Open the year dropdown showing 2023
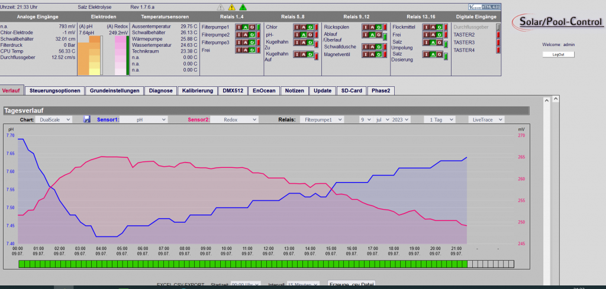This screenshot has height=289, width=606. (401, 119)
